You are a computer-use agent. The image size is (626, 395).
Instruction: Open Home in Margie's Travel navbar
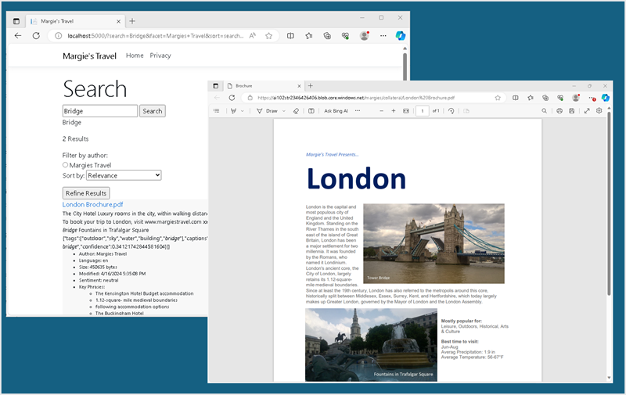pyautogui.click(x=135, y=56)
